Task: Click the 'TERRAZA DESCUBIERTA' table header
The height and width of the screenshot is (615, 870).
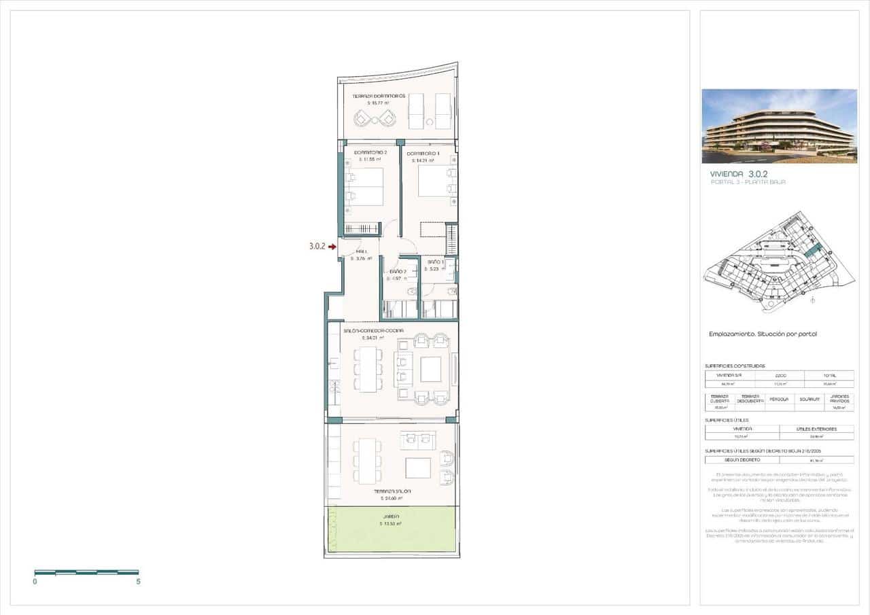Action: click(750, 398)
